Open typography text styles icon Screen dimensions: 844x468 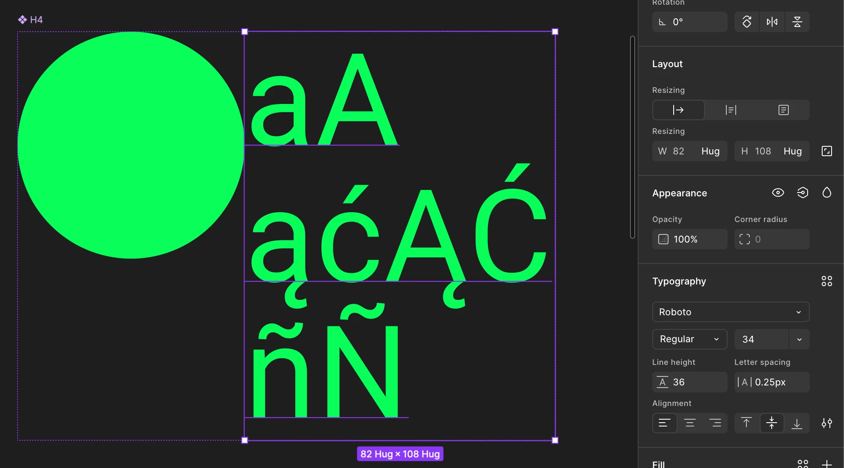coord(826,281)
